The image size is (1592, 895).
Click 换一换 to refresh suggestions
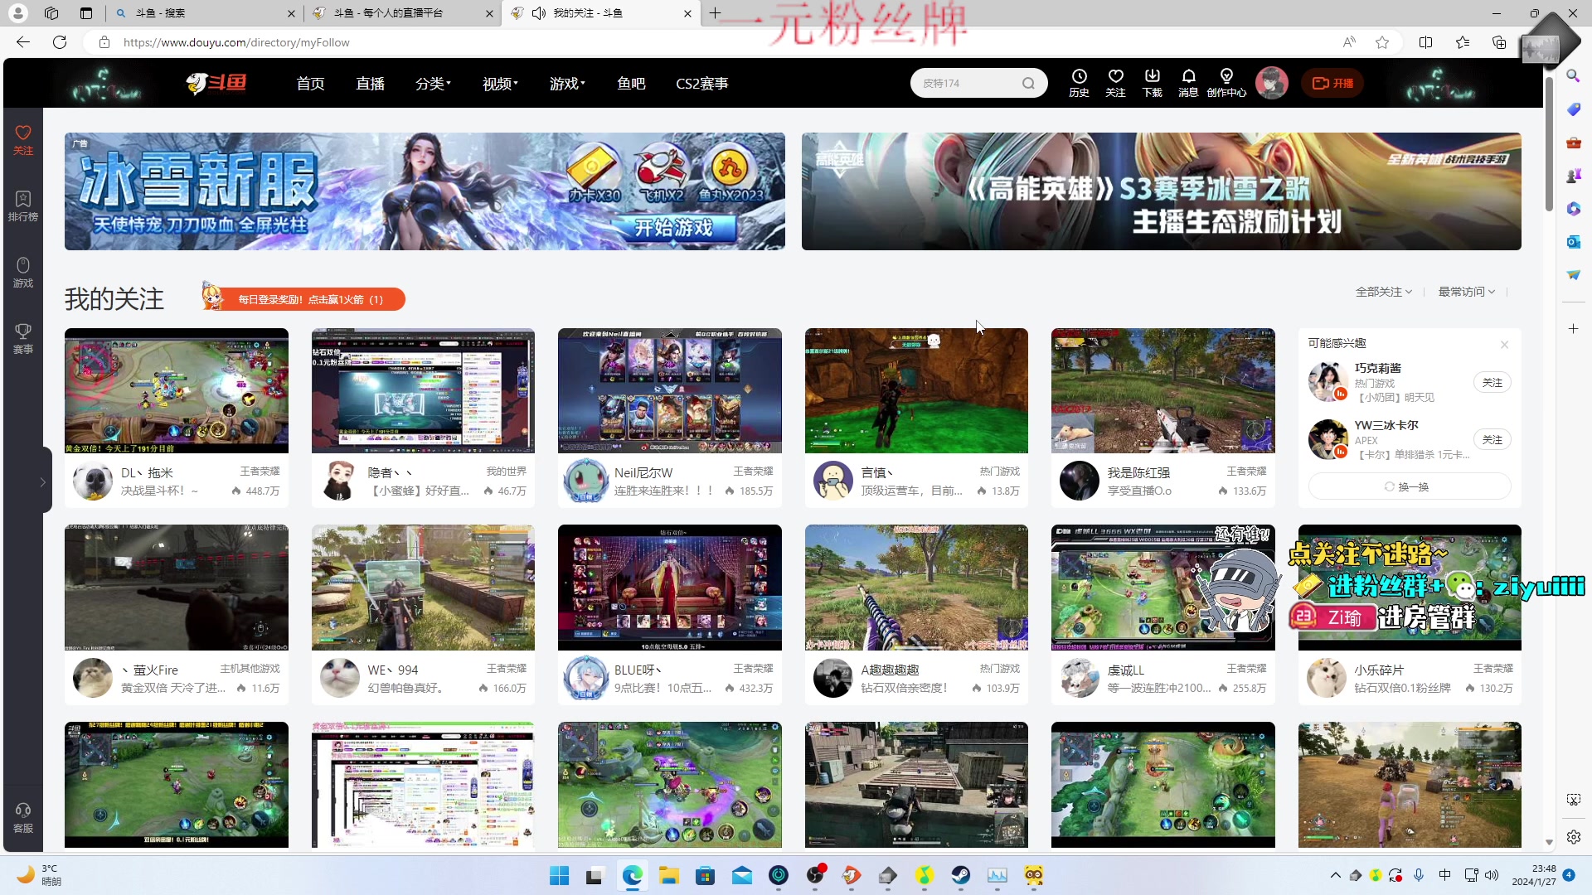click(x=1409, y=486)
